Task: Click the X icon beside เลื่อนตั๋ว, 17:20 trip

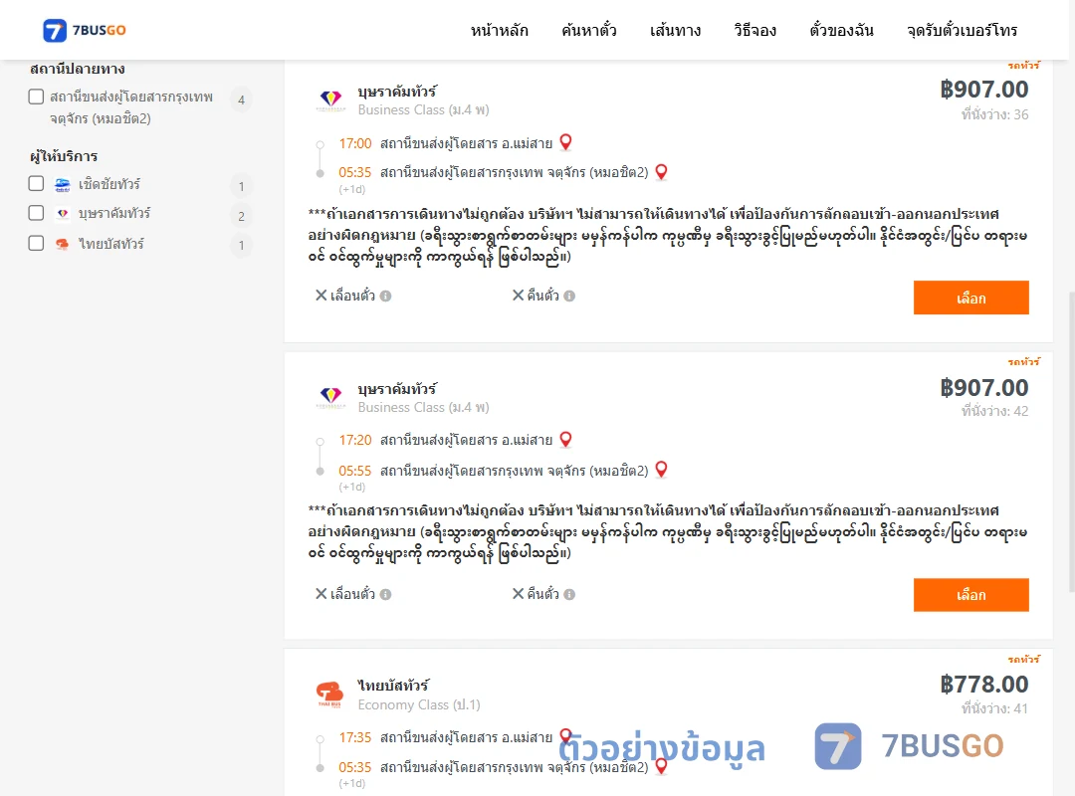Action: click(x=321, y=594)
